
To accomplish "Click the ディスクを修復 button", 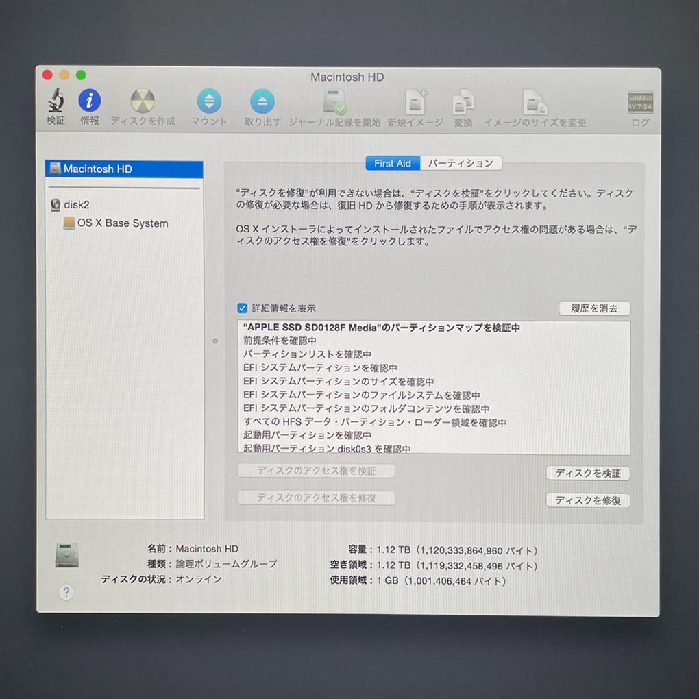I will pyautogui.click(x=588, y=500).
